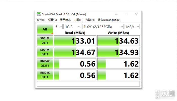
Task: Click the RND4K Q1T1 read value 0.56
Action: [75, 75]
